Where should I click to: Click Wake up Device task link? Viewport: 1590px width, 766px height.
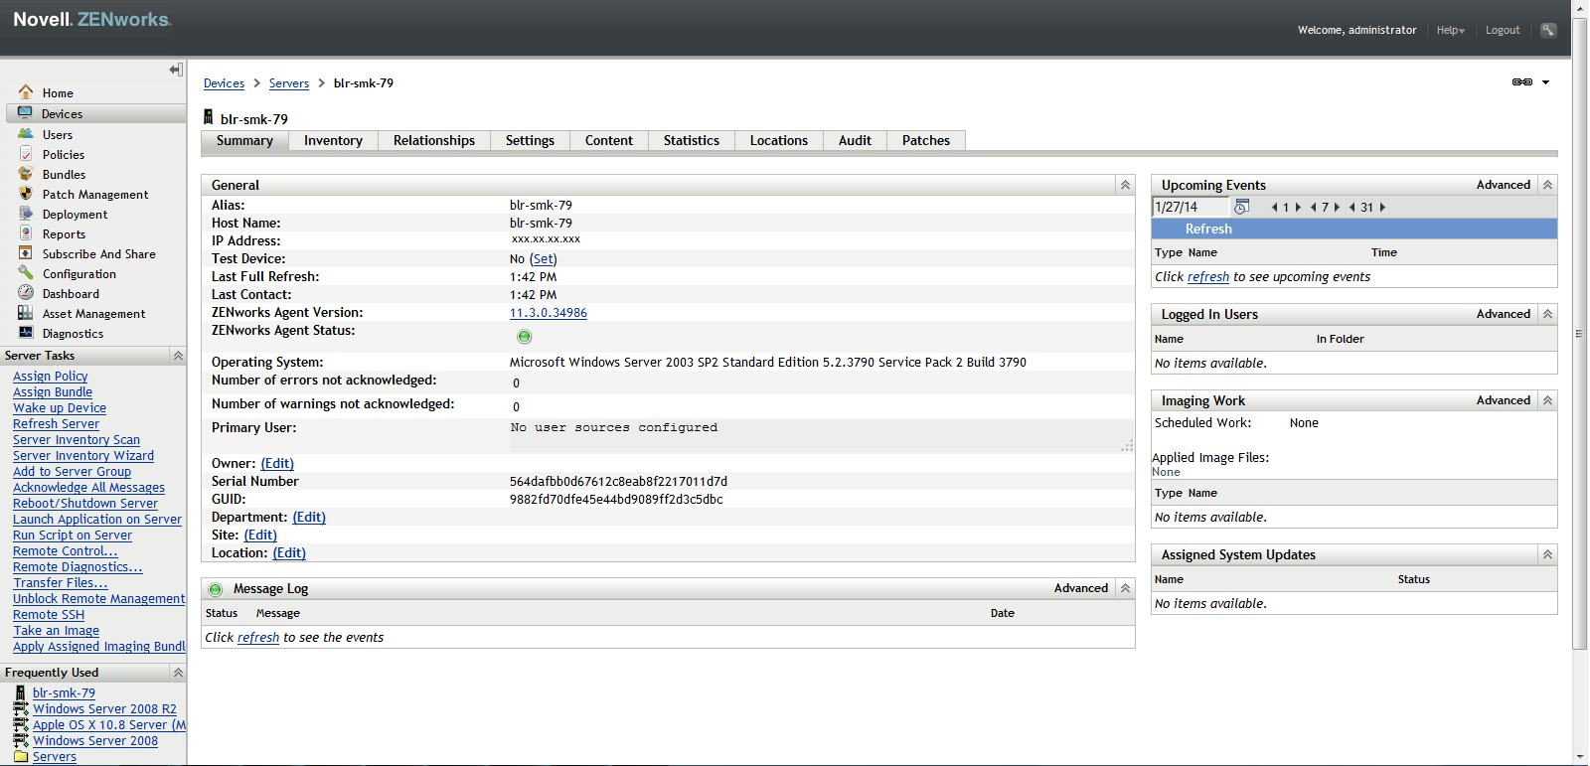click(60, 408)
